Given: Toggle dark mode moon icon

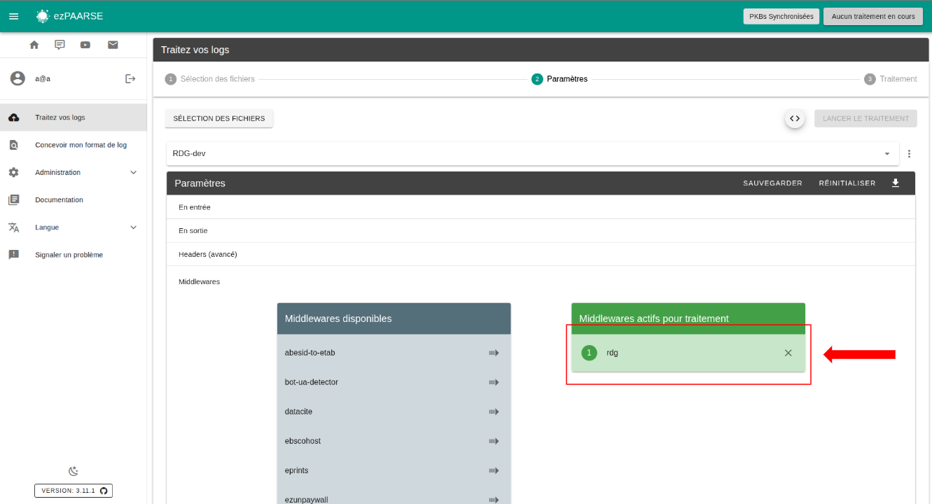Looking at the screenshot, I should (74, 471).
